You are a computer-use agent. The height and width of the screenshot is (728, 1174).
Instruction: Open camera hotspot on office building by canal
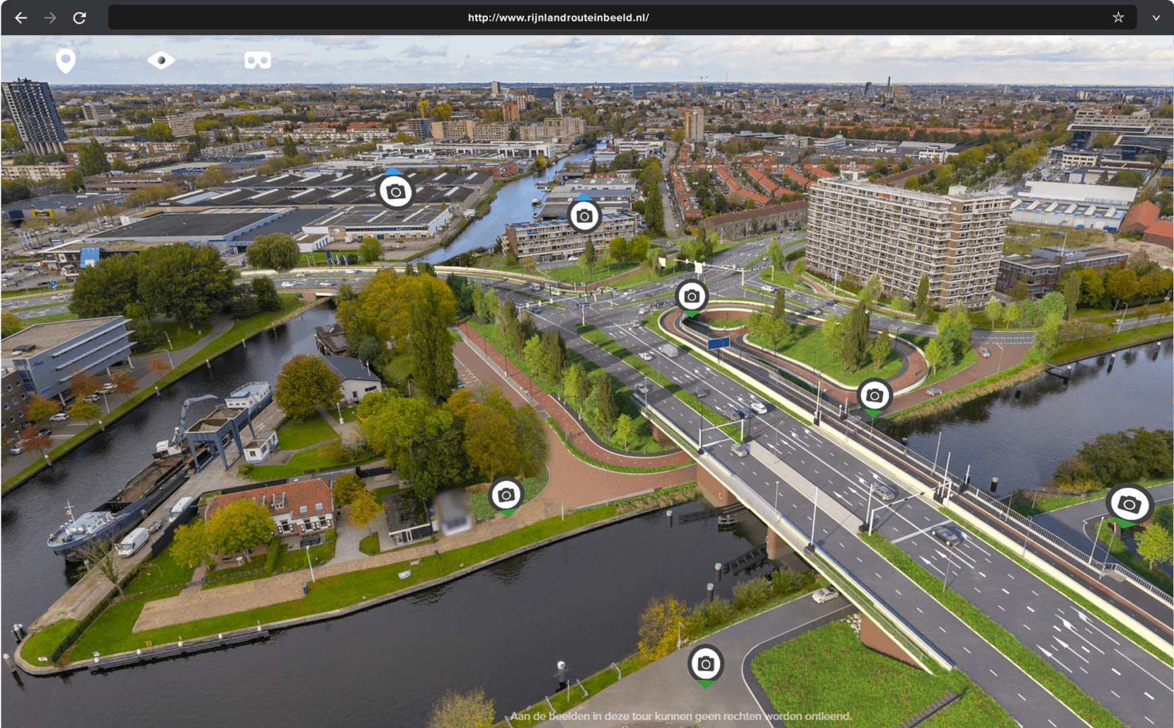[x=584, y=216]
